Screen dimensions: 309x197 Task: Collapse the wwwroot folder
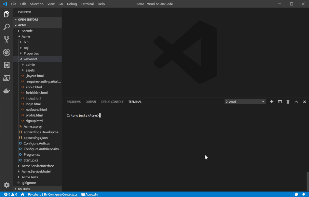[x=38, y=59]
